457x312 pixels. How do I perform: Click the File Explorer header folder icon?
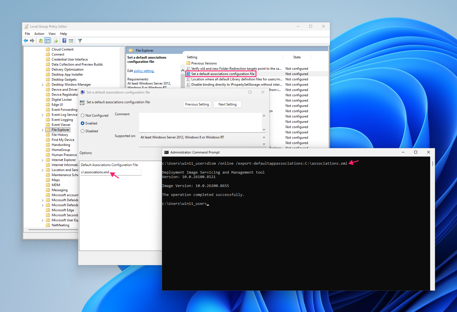pyautogui.click(x=131, y=51)
